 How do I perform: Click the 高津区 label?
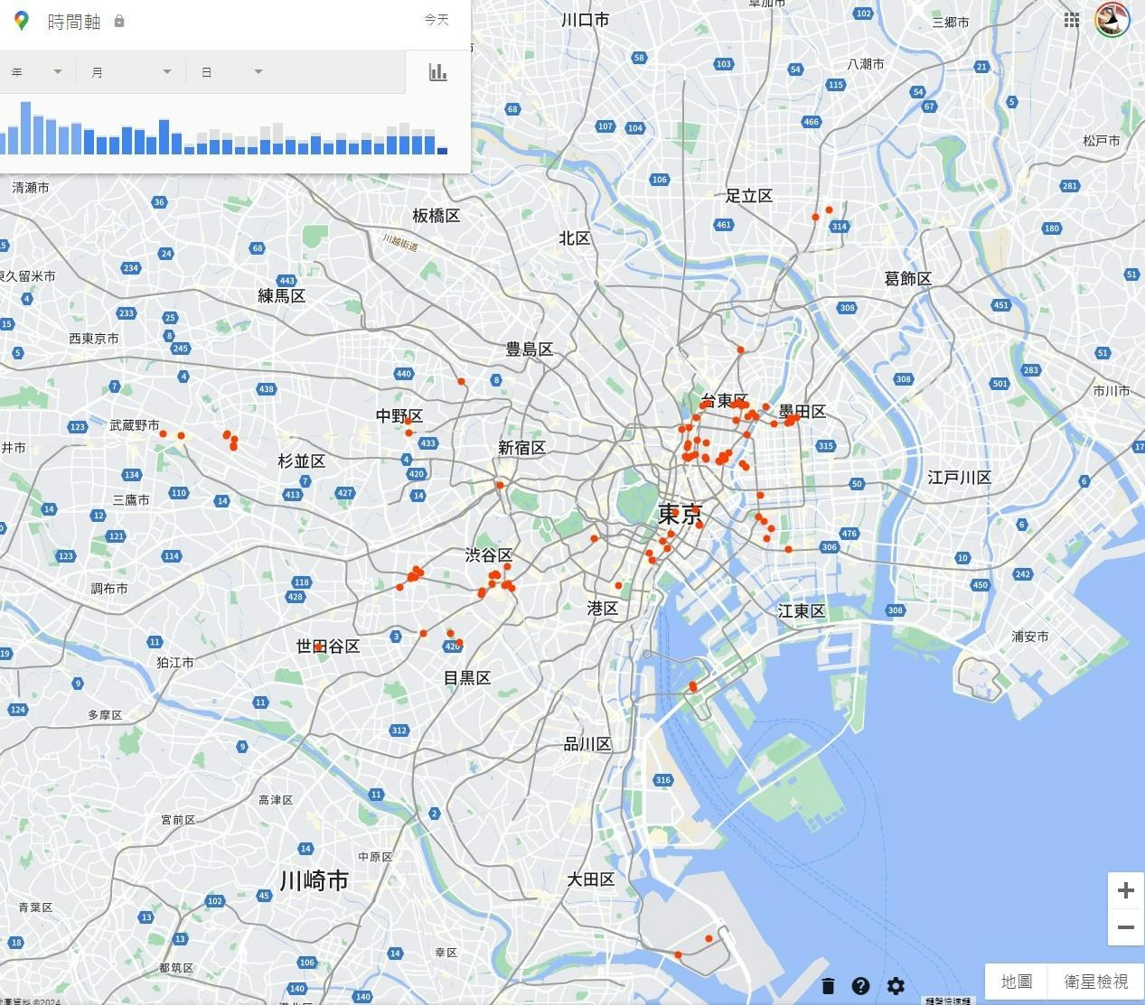pos(276,800)
